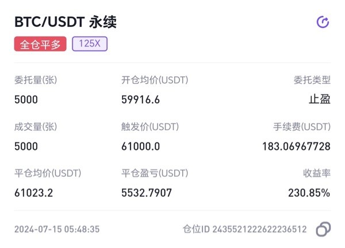Tap the 全仓平多 red tag
Viewport: 345px width, 248px height.
click(x=40, y=44)
